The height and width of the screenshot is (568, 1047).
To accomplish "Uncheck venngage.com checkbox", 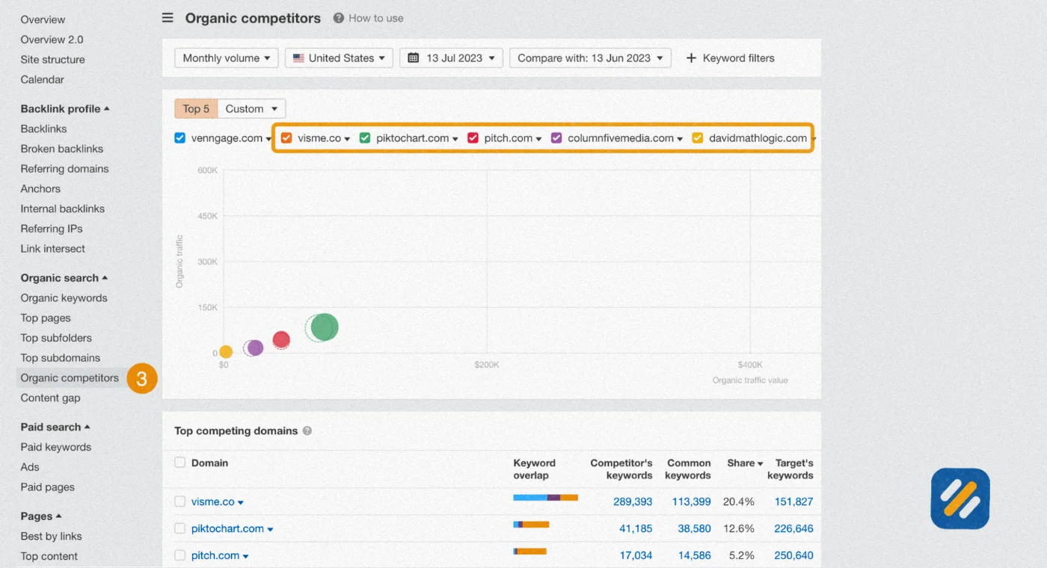I will [x=179, y=138].
